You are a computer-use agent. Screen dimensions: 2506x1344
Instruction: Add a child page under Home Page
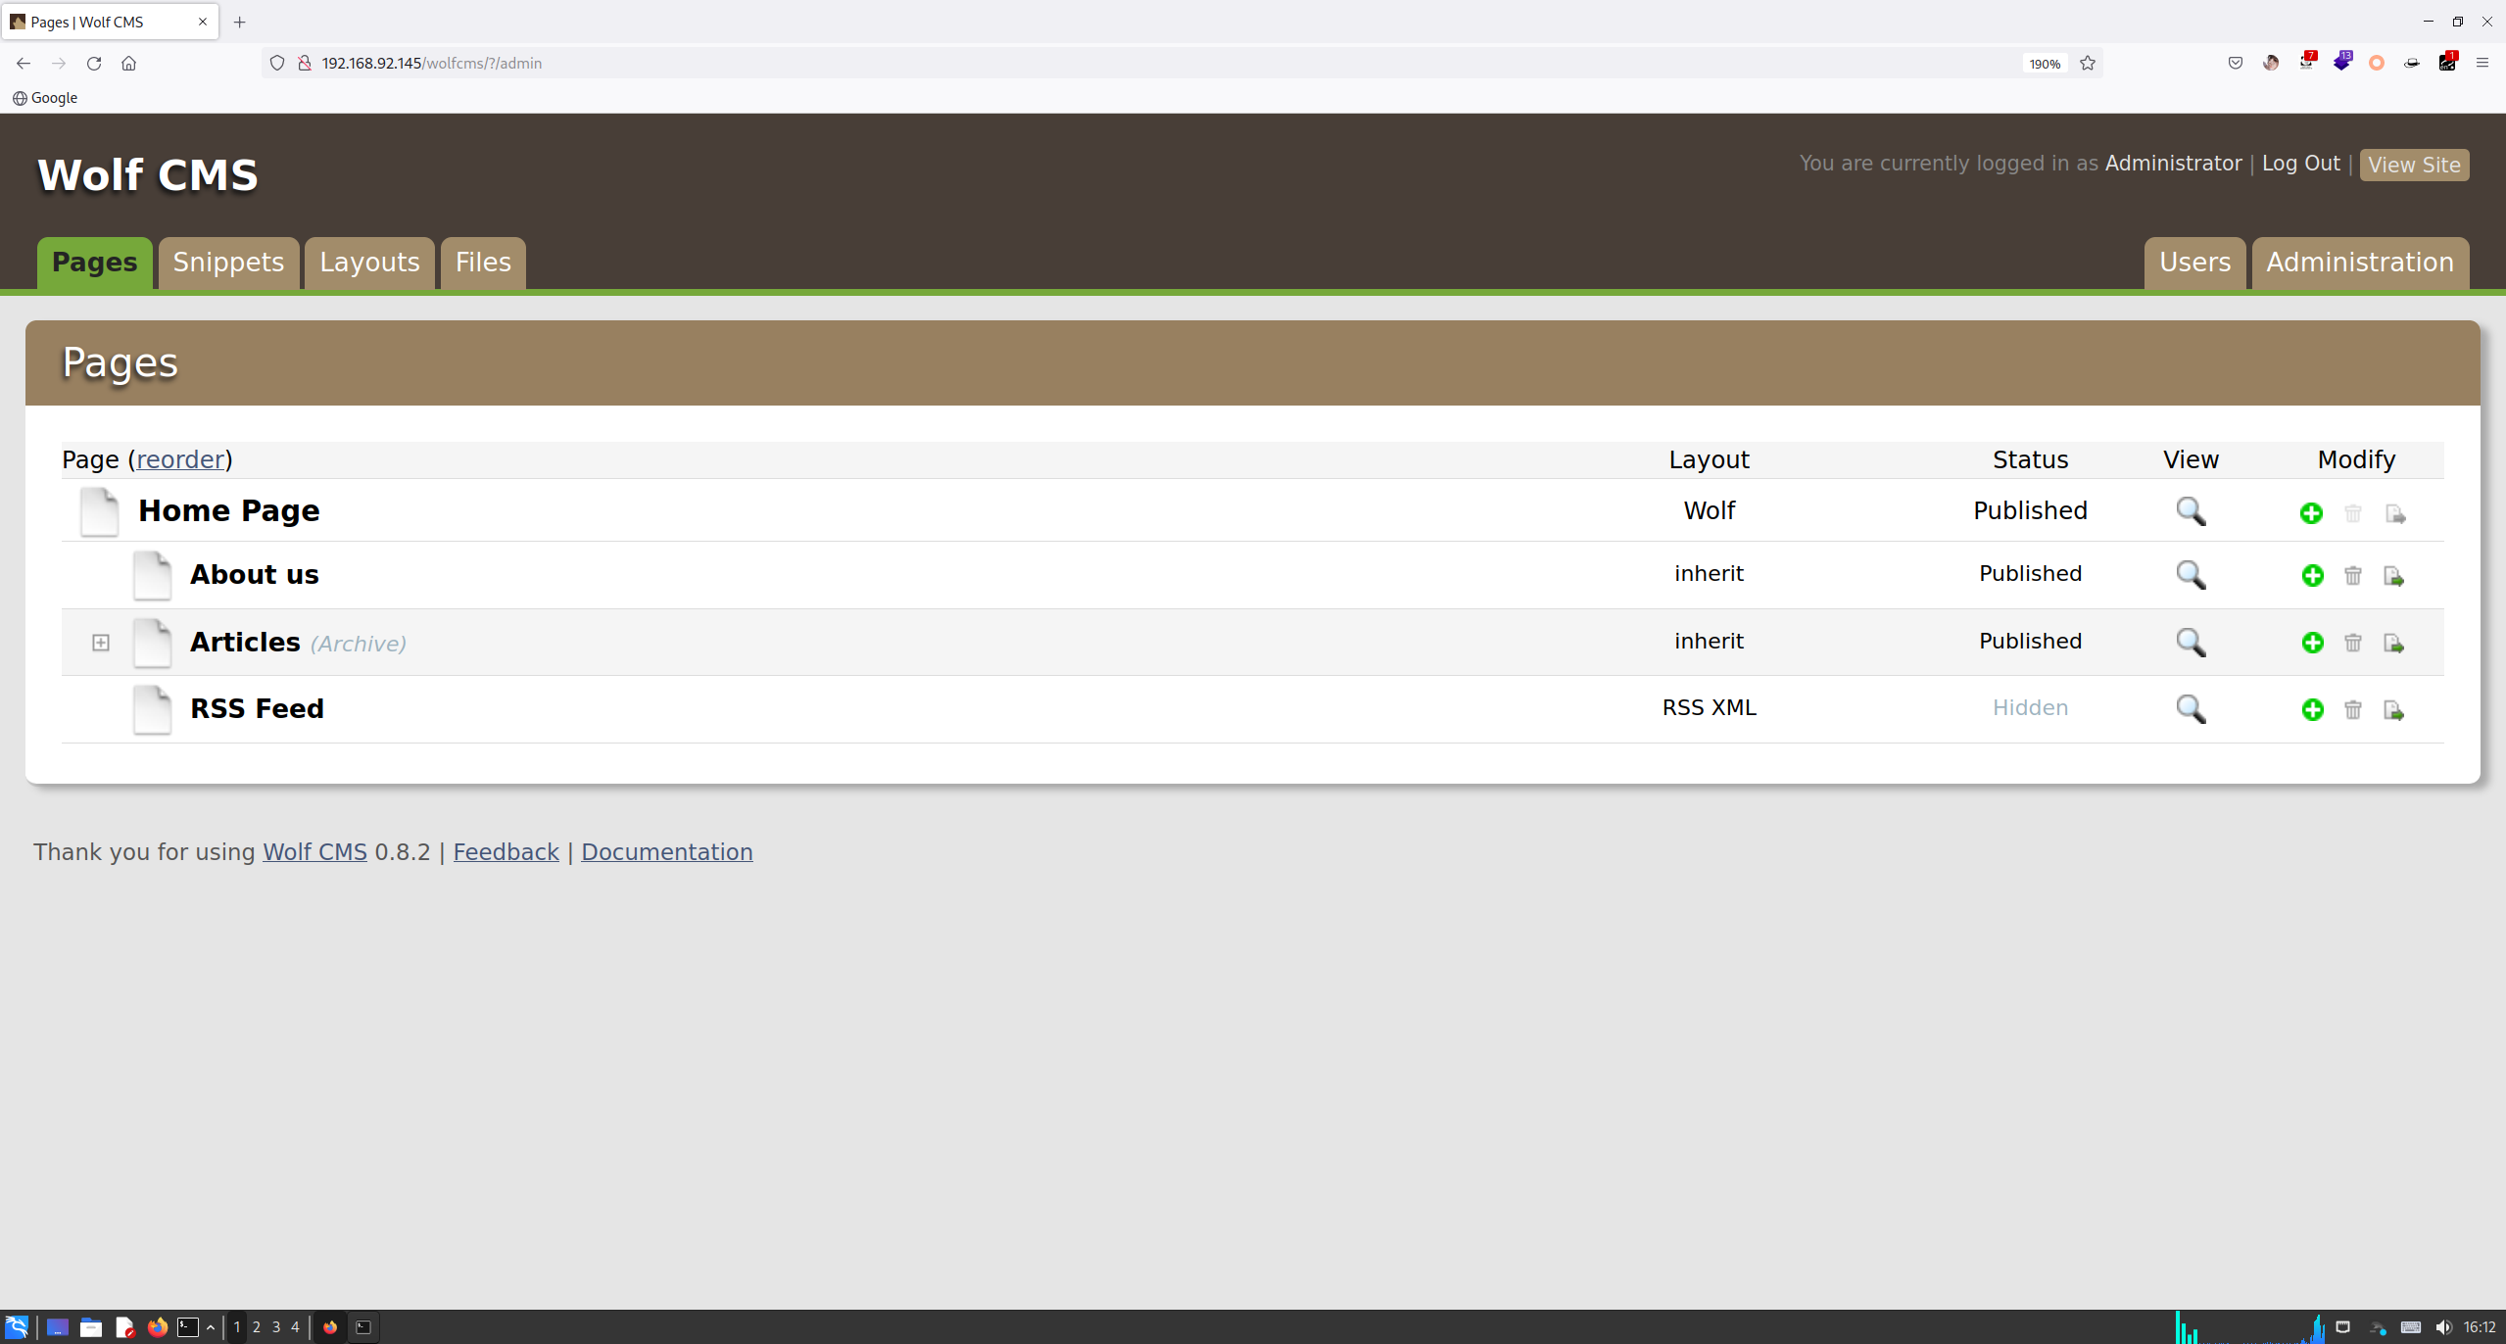point(2311,513)
